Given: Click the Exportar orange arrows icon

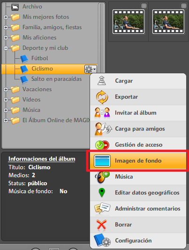Looking at the screenshot, I should click(x=102, y=97).
